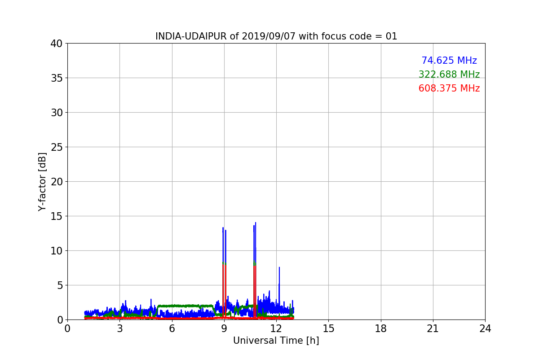Select the green 322.688 MHz legend label

[x=449, y=74]
